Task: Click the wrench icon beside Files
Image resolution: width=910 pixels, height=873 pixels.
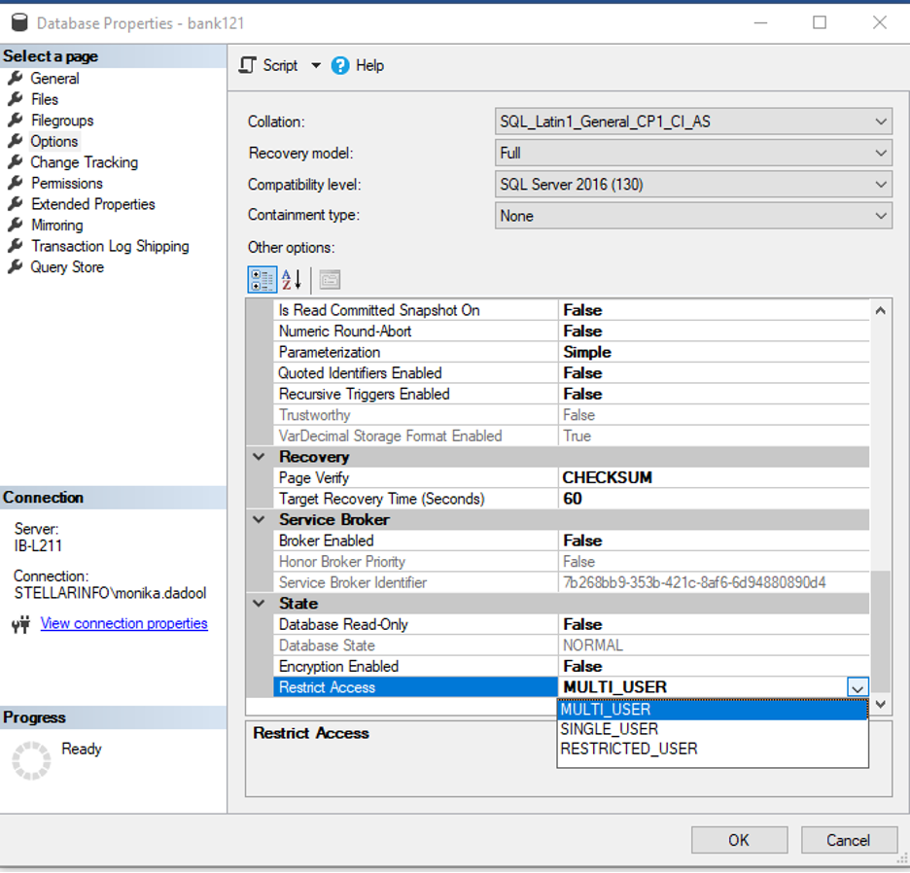Action: 16,99
